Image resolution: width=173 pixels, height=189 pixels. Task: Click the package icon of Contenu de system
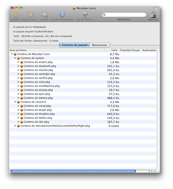[18, 58]
